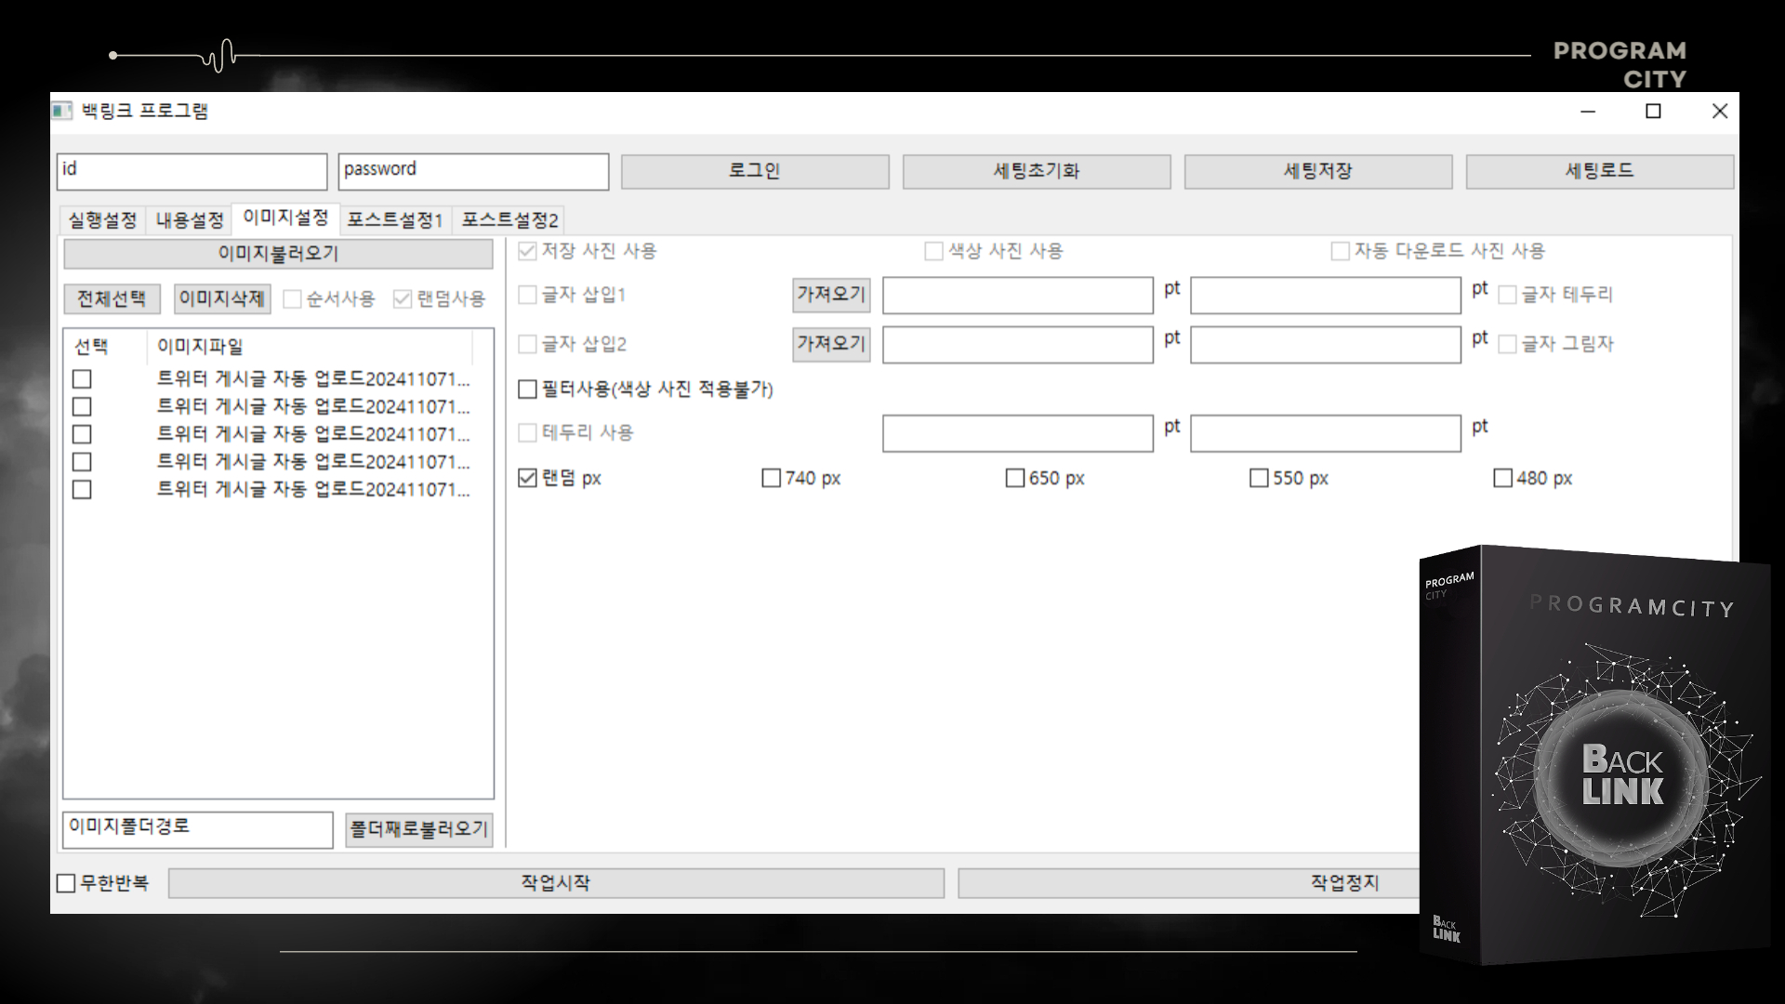Switch to the 실행설정 tab
Screen dimensions: 1785x1004
click(102, 220)
